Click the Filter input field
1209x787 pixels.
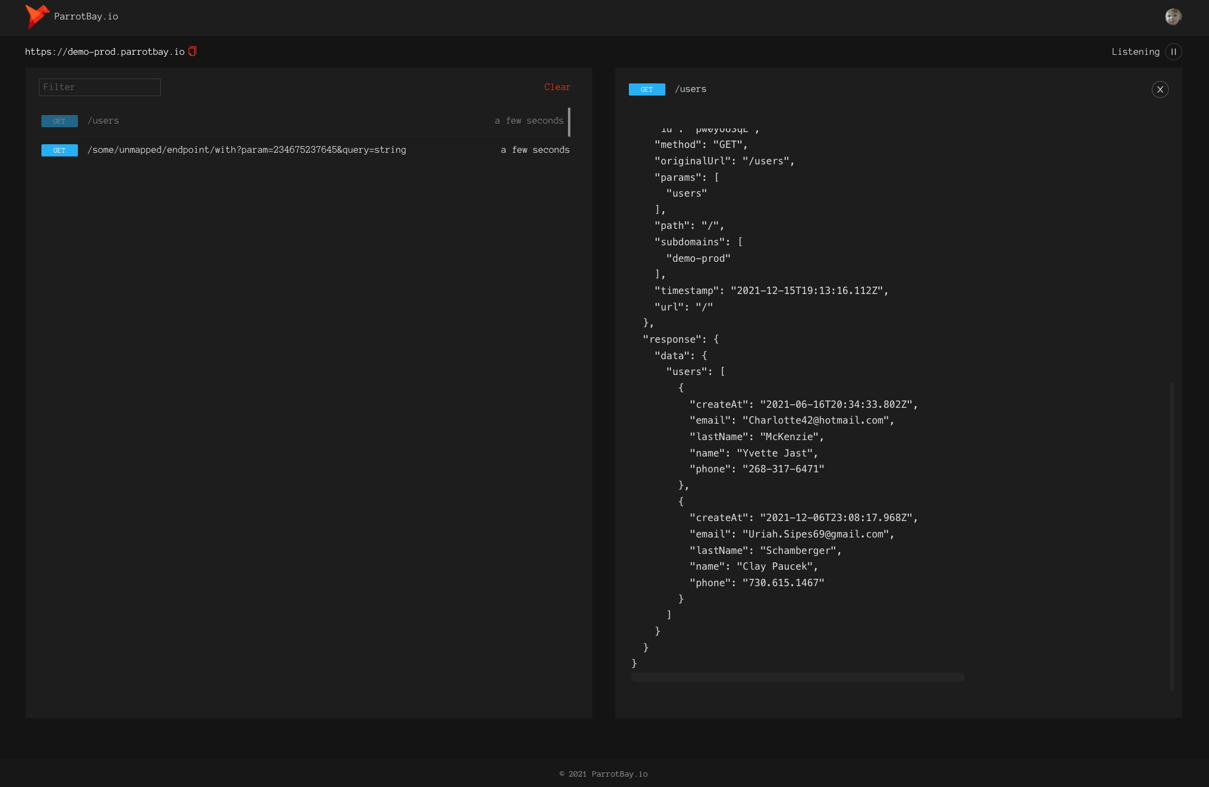click(x=100, y=87)
